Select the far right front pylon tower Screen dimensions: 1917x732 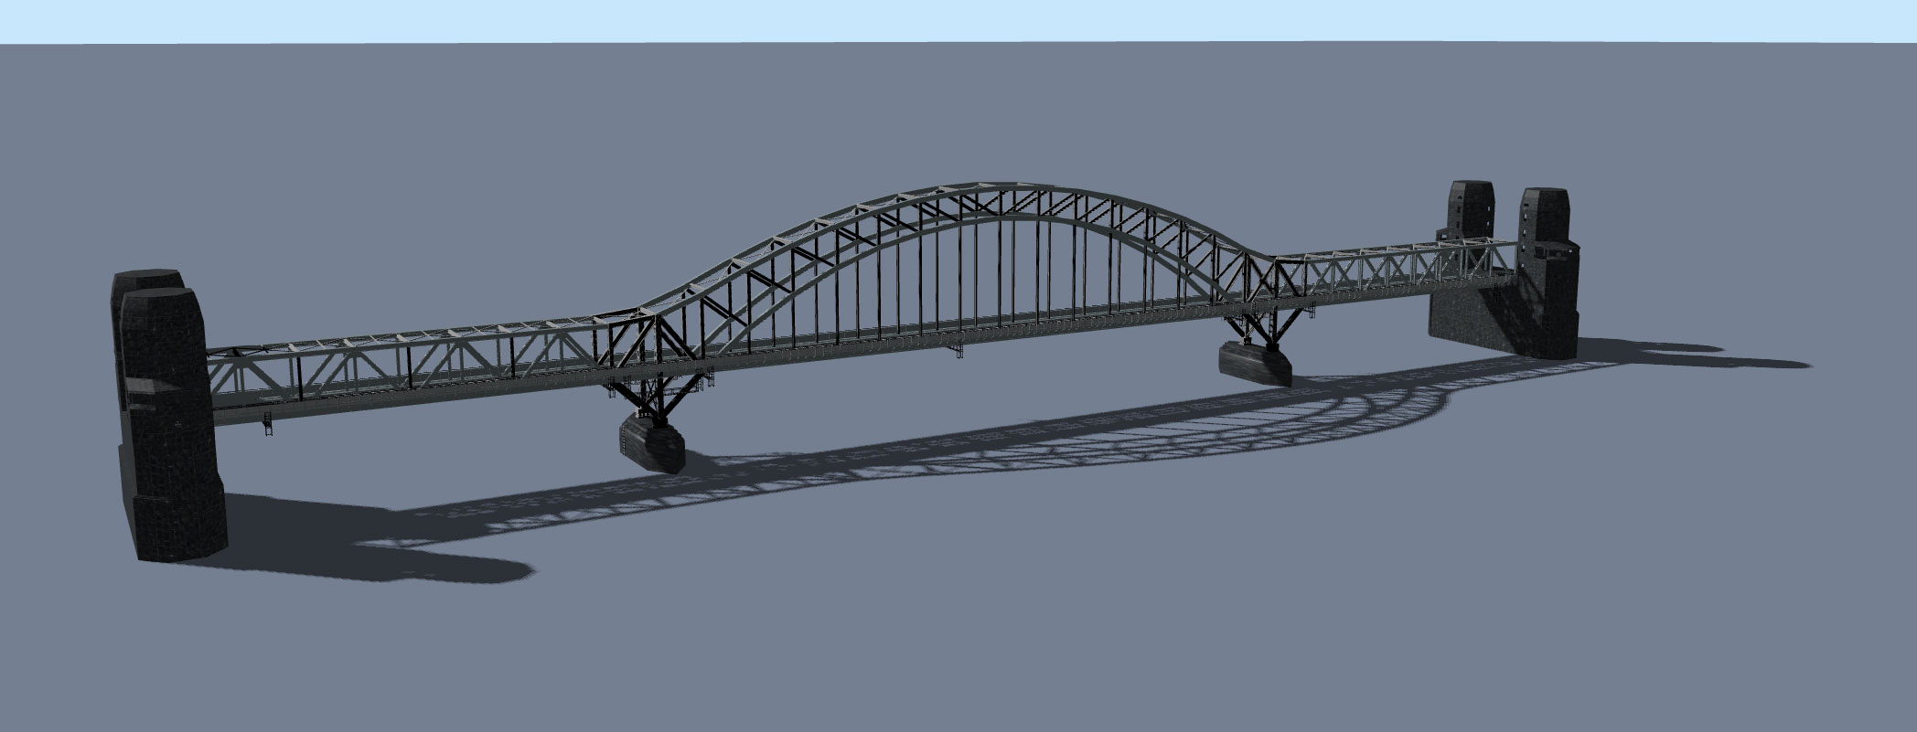1548,274
